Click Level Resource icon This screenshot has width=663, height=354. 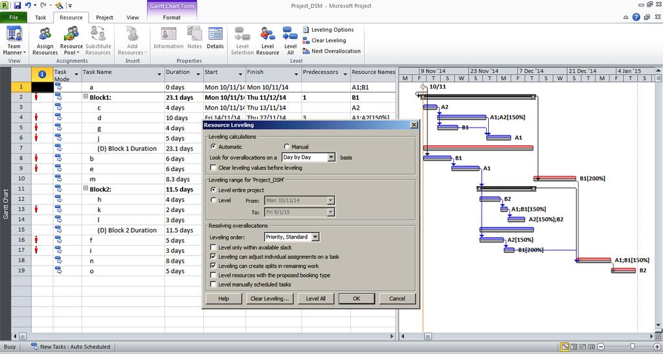[267, 41]
